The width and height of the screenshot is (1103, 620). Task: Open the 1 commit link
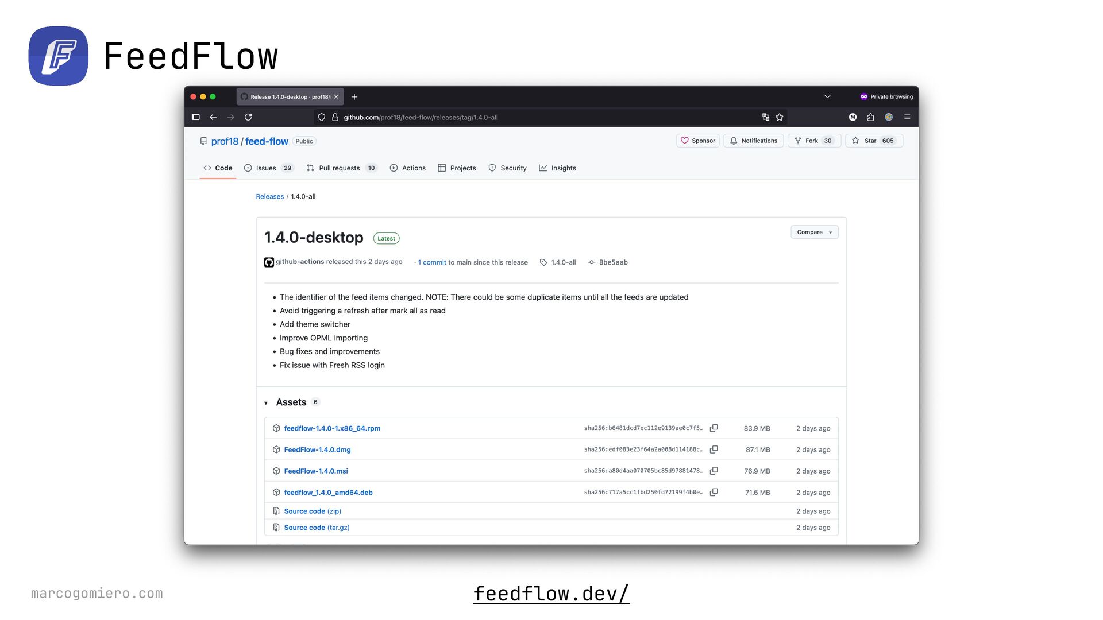[x=432, y=262]
